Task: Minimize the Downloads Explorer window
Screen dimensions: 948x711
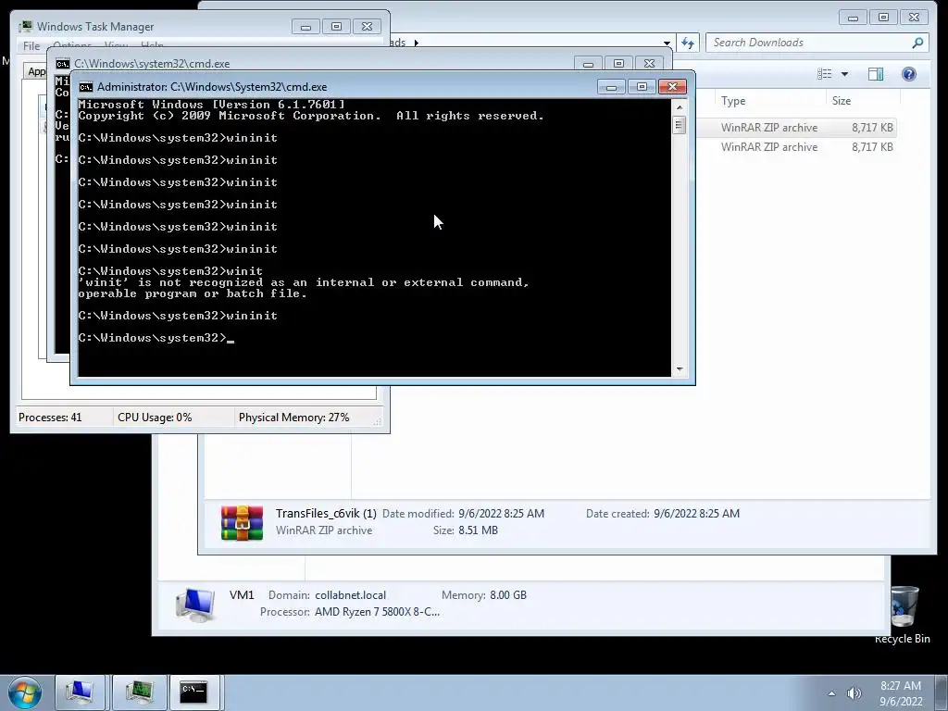Action: (x=853, y=18)
